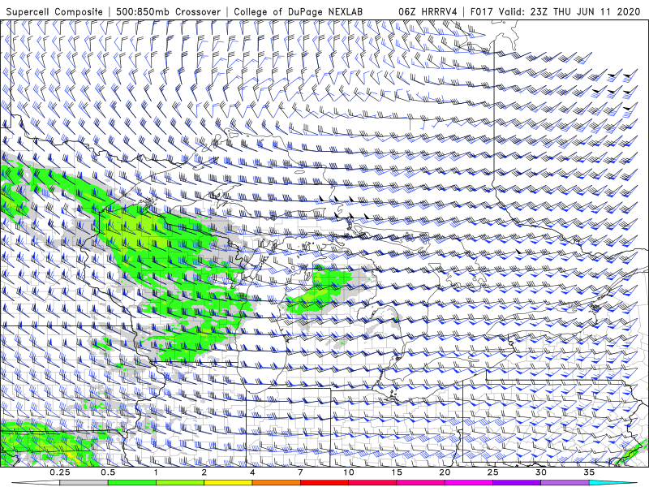Select the bright green color bar segment

[132, 483]
